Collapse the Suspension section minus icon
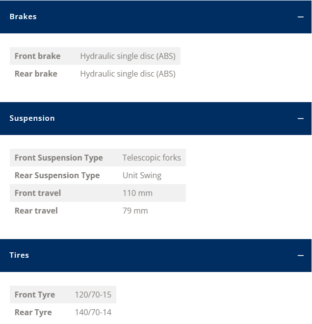Screen dimensions: 312x324 pos(300,118)
